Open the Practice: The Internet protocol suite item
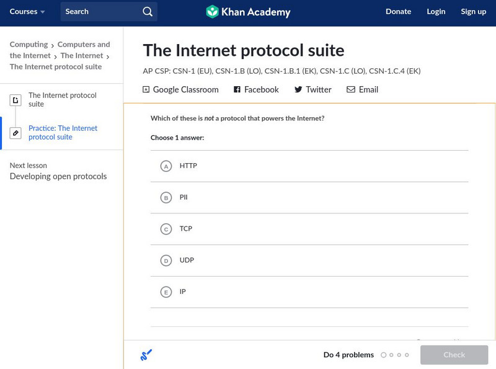 pyautogui.click(x=63, y=133)
